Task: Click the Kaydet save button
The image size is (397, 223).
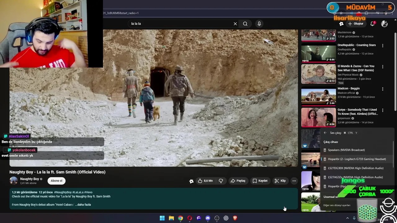Action: (x=260, y=181)
